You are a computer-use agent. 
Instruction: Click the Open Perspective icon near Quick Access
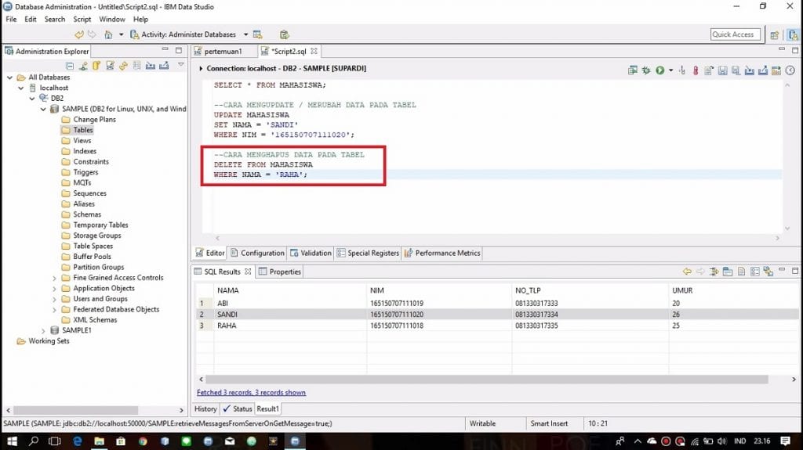click(774, 34)
